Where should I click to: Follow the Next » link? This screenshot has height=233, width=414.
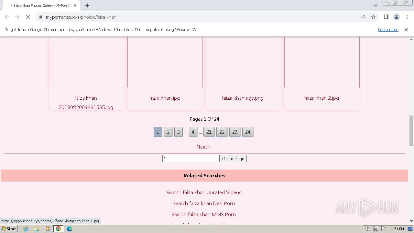click(203, 147)
